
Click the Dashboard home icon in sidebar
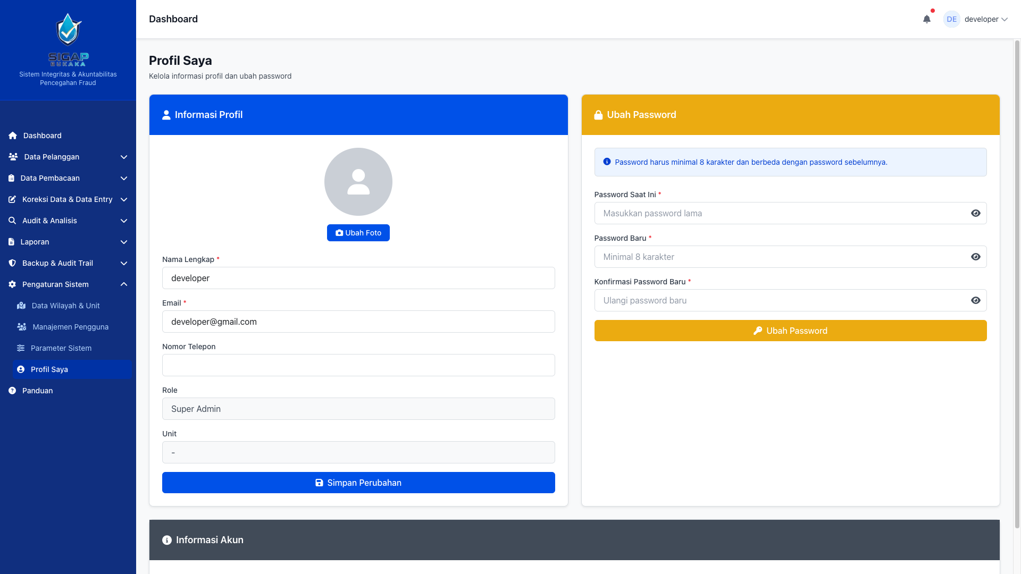[x=13, y=136]
